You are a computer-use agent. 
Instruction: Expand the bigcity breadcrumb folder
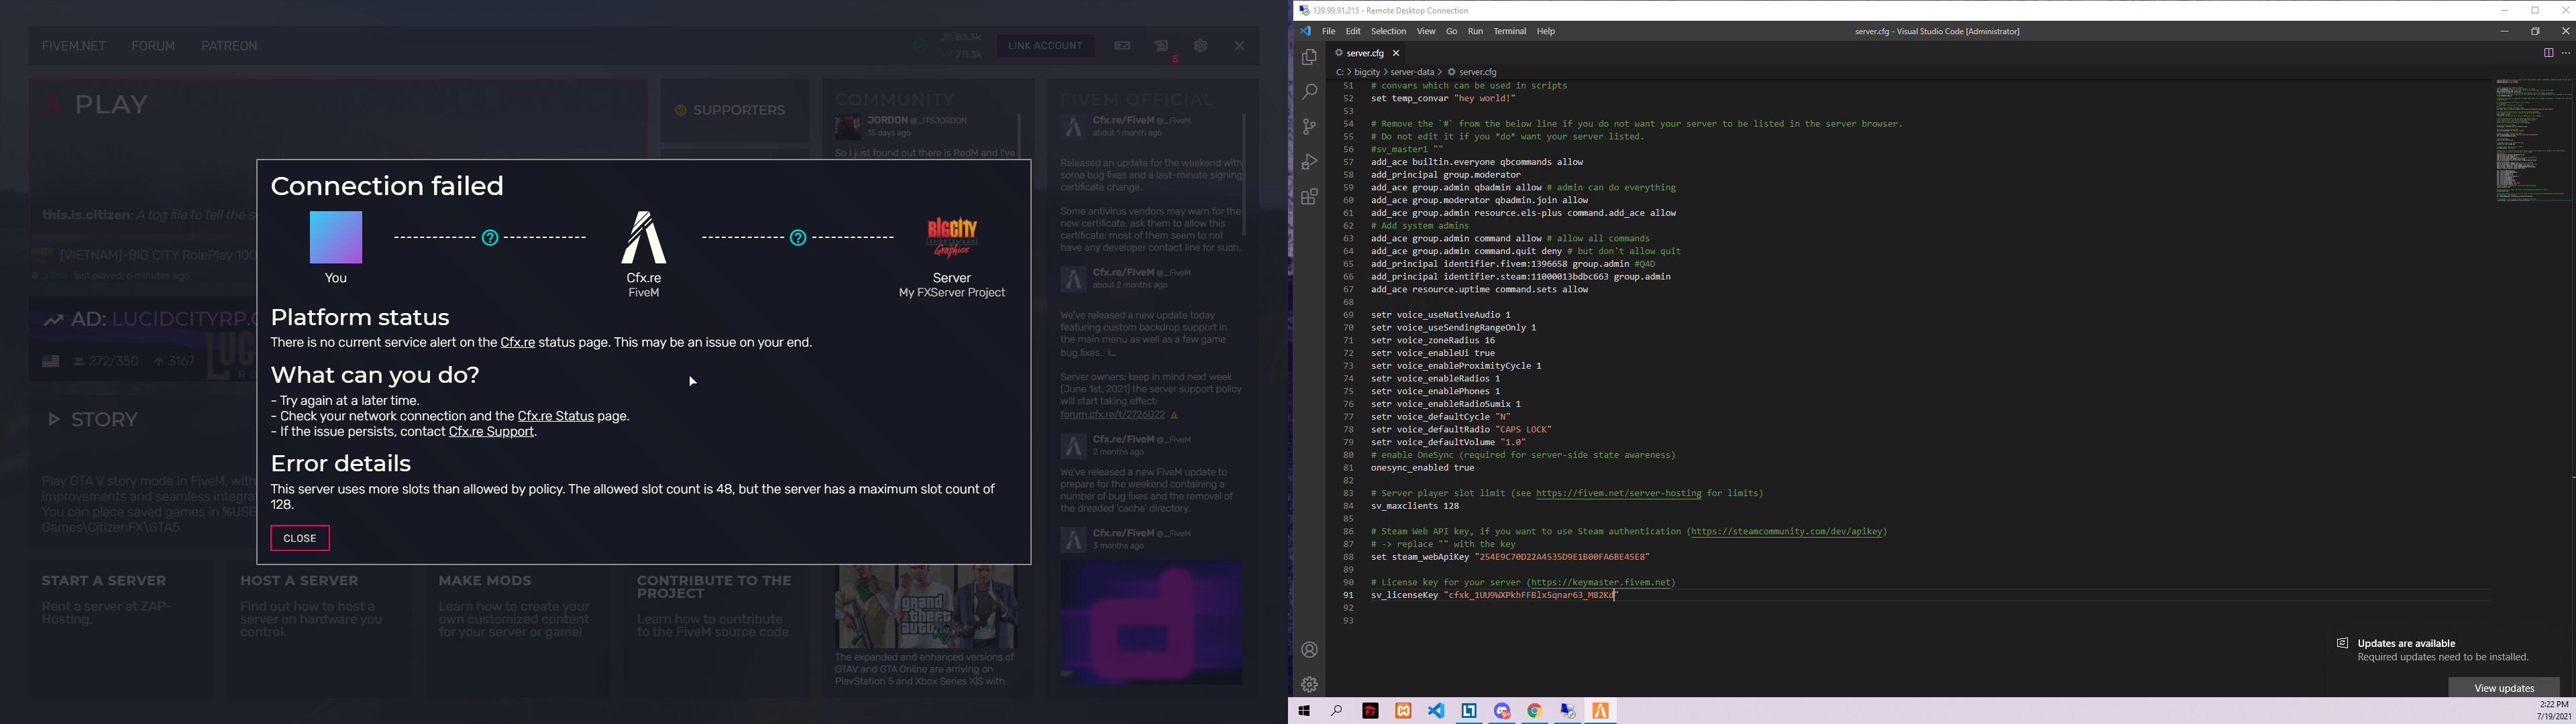pos(1366,72)
